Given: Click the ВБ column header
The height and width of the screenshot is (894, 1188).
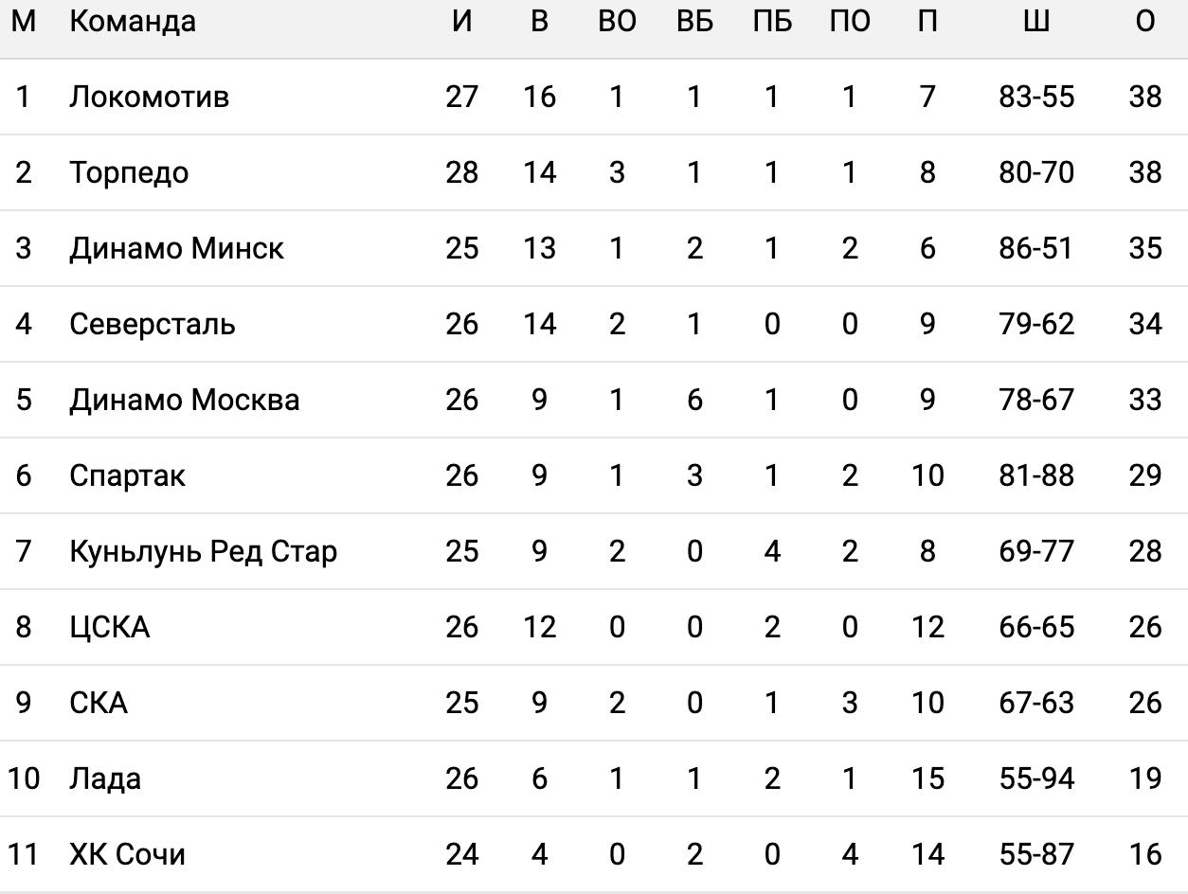Looking at the screenshot, I should [x=694, y=21].
